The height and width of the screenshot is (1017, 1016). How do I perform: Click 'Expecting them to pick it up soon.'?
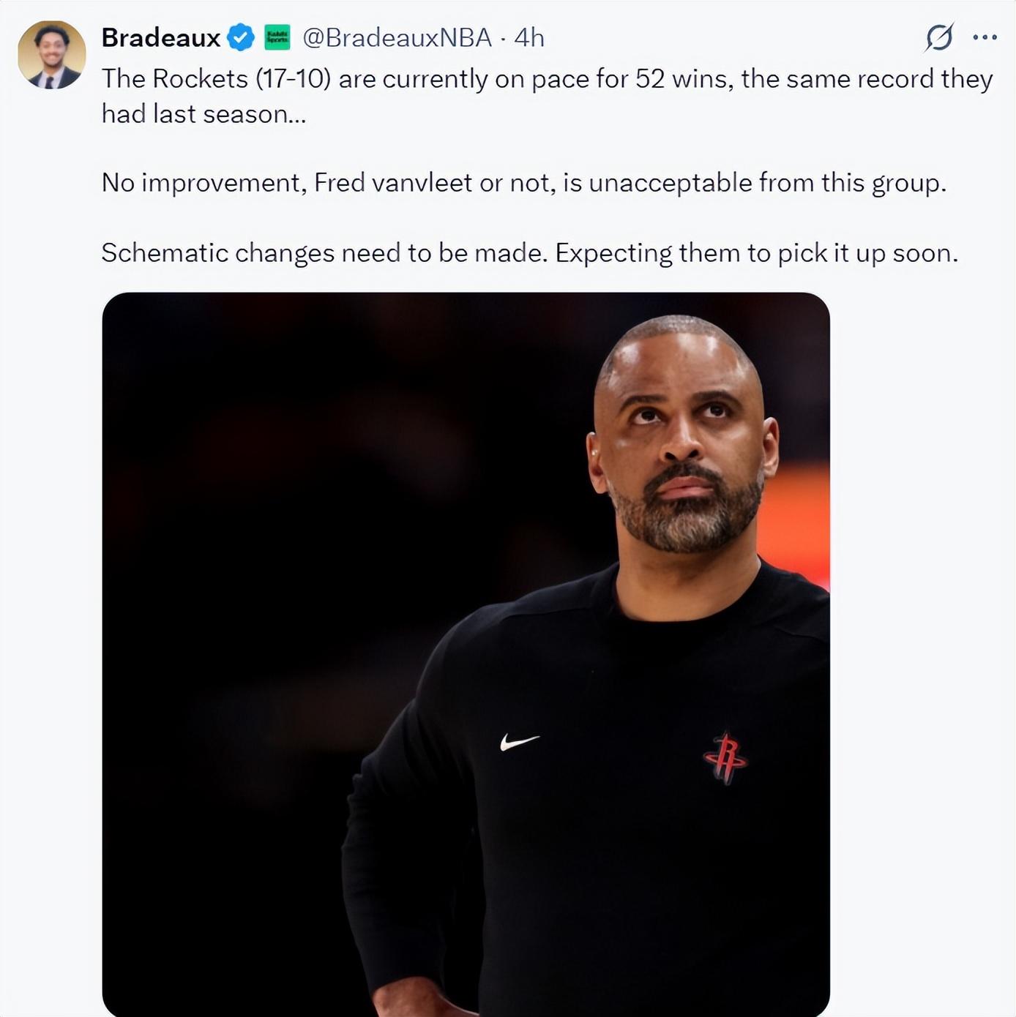point(756,253)
